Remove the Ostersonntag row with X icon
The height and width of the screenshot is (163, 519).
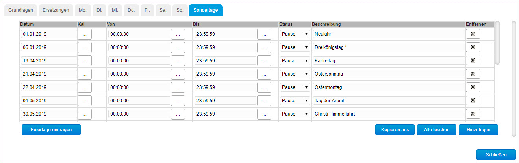coord(473,74)
